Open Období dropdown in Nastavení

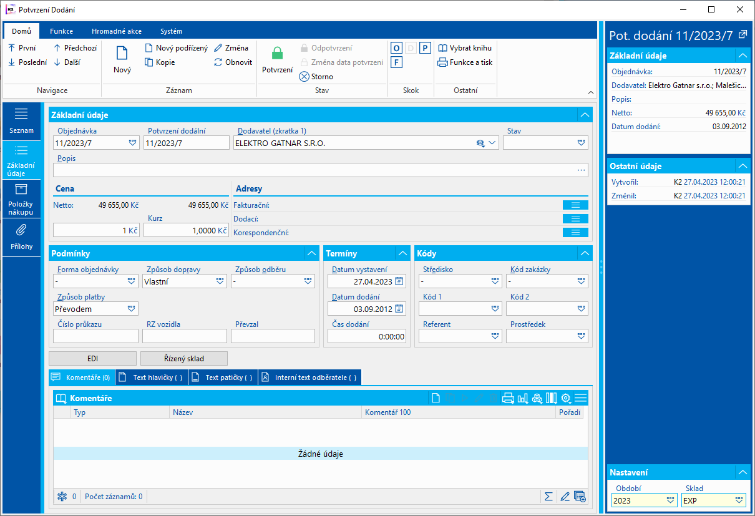(671, 500)
